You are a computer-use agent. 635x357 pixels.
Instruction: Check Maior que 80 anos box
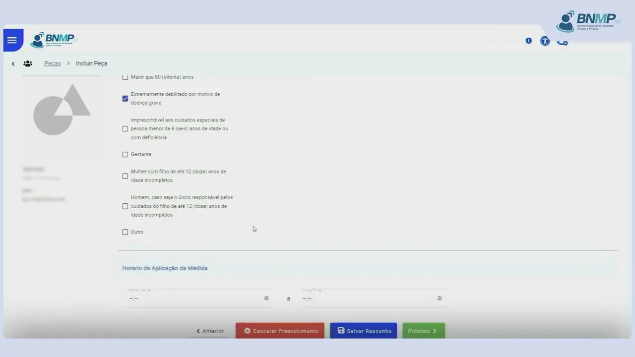click(x=125, y=77)
